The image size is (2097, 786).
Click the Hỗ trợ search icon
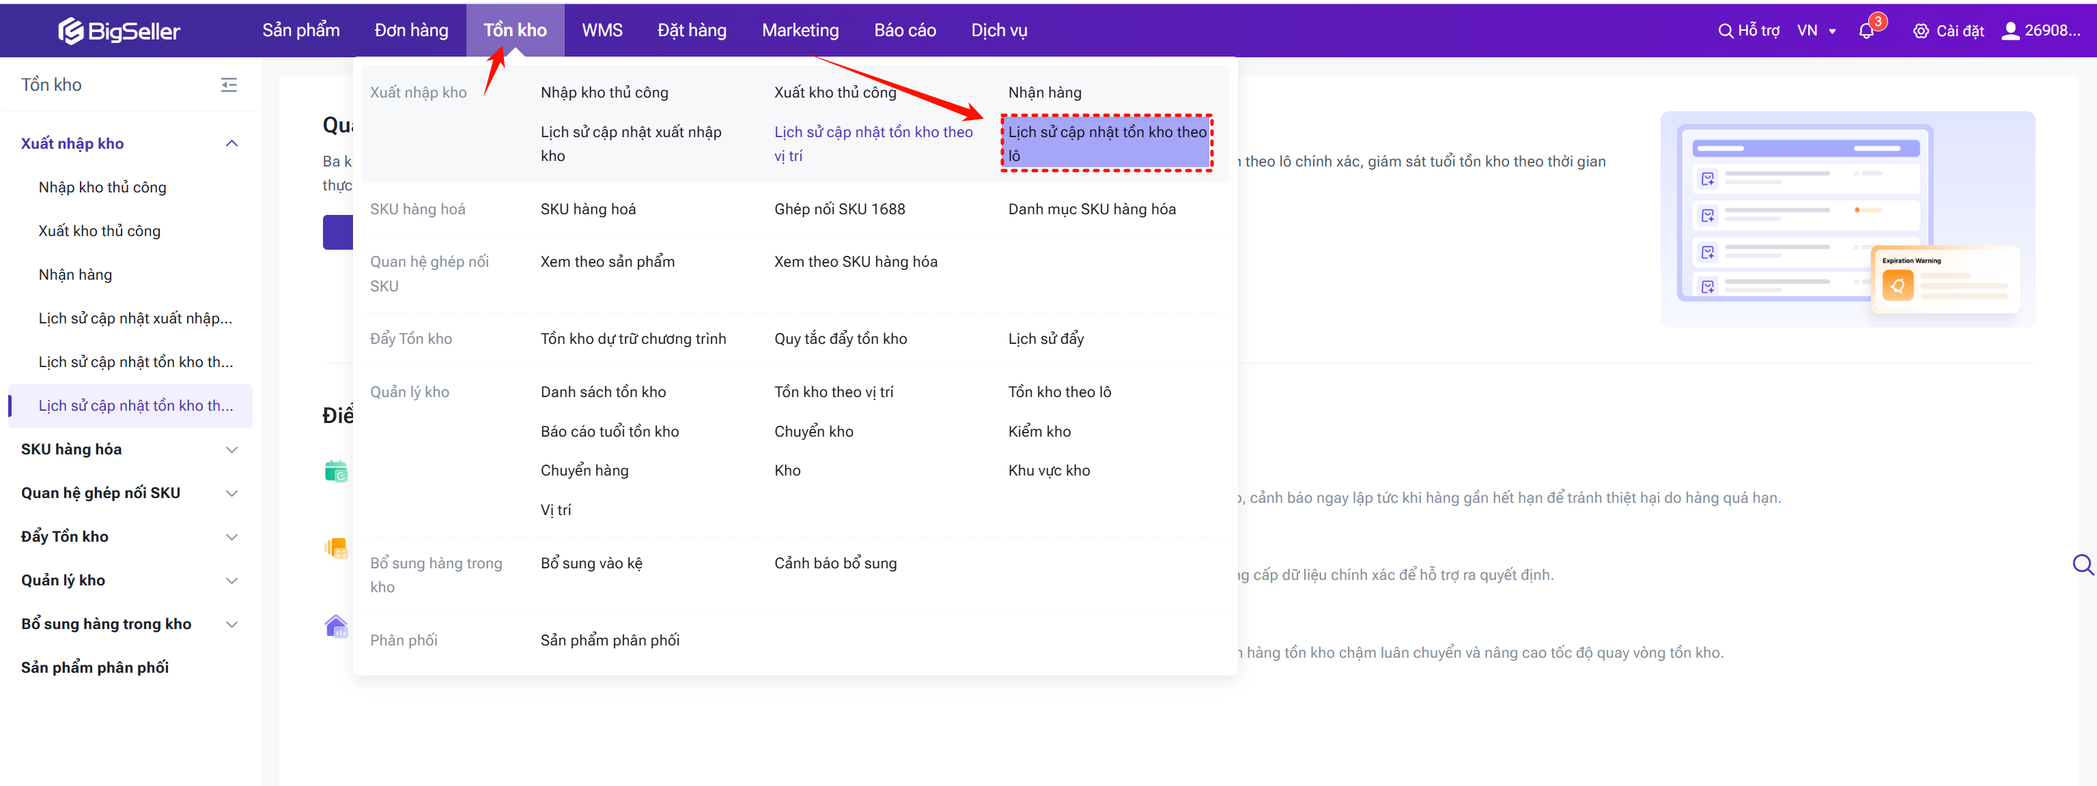pyautogui.click(x=1725, y=31)
